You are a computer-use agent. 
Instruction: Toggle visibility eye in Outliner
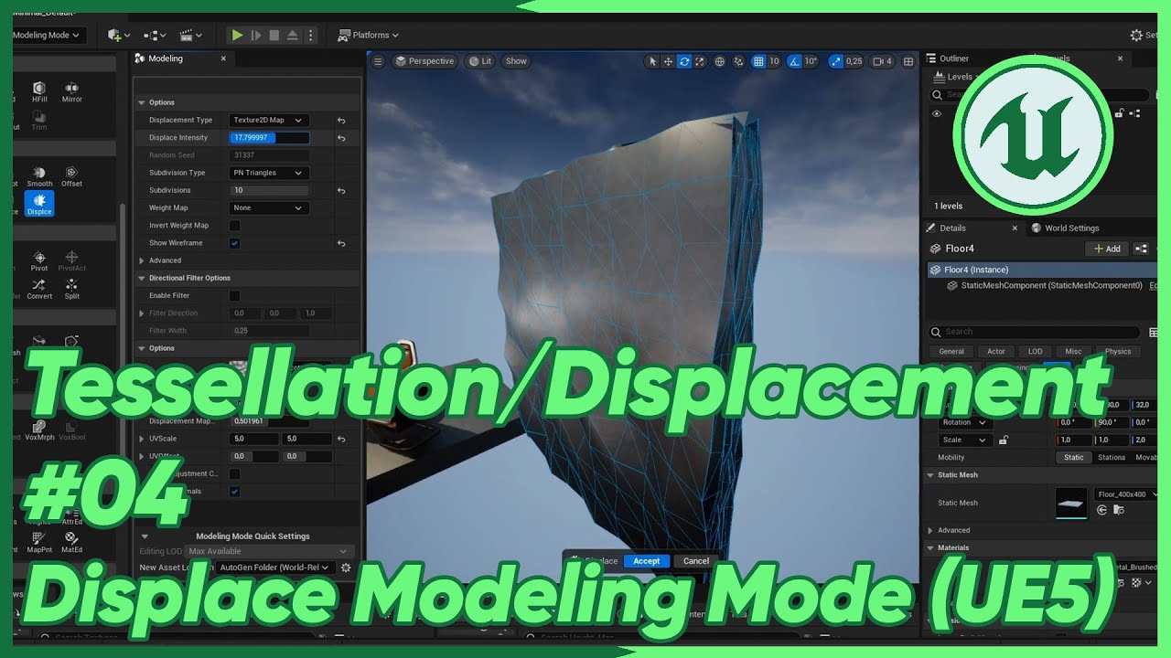coord(936,113)
